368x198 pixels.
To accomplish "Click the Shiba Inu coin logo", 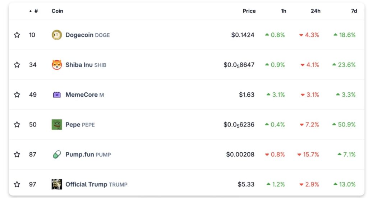I will click(x=57, y=65).
